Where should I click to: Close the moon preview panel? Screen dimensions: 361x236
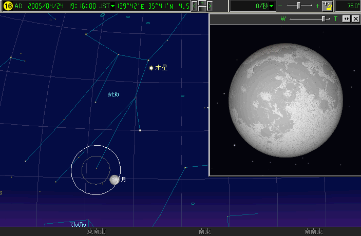(x=355, y=18)
